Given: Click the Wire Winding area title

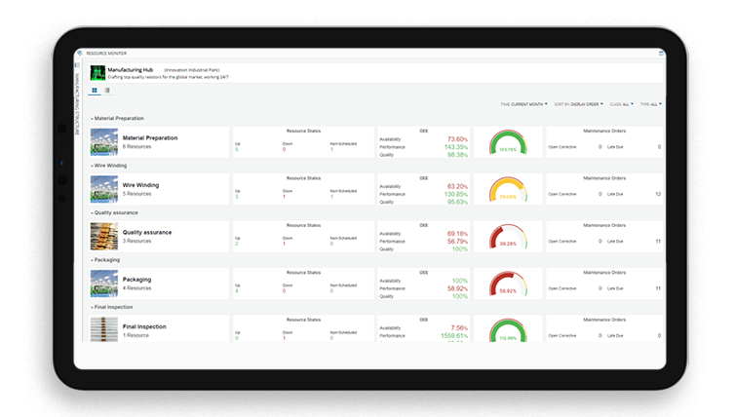Looking at the screenshot, I should [140, 184].
